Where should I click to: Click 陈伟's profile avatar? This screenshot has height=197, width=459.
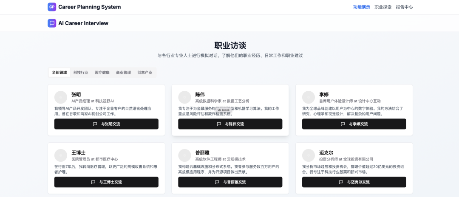coord(184,97)
